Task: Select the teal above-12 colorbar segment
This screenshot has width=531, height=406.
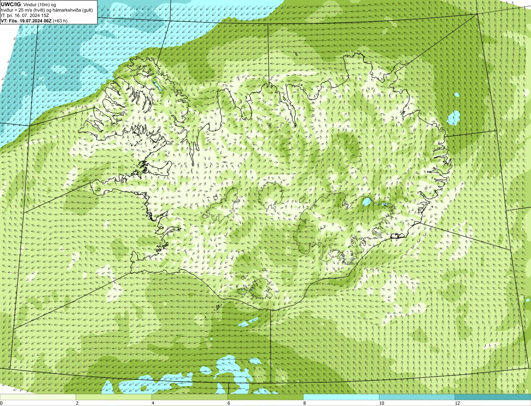Action: coord(493,397)
